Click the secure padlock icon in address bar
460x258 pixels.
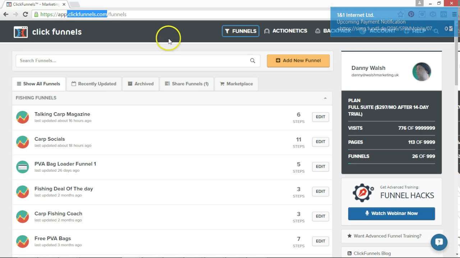coord(36,14)
